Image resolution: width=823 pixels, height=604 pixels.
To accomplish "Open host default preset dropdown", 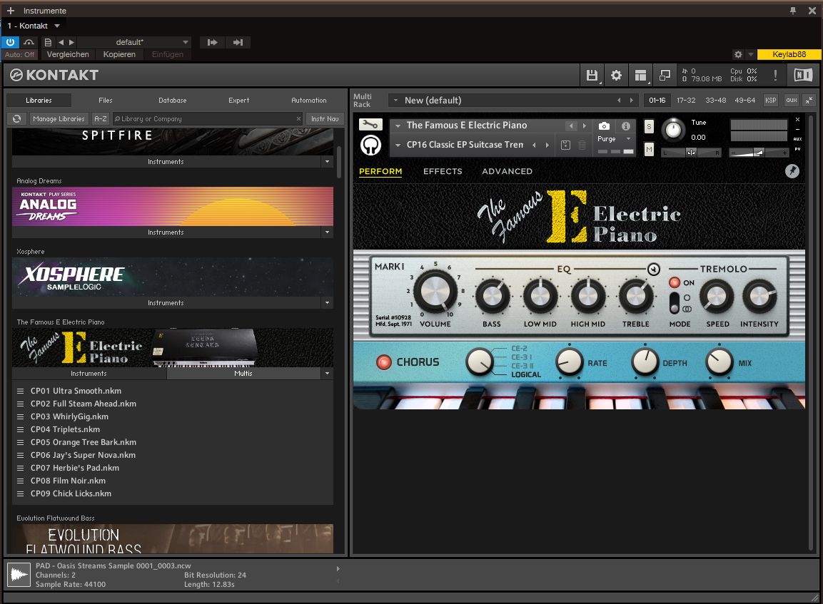I will click(186, 43).
